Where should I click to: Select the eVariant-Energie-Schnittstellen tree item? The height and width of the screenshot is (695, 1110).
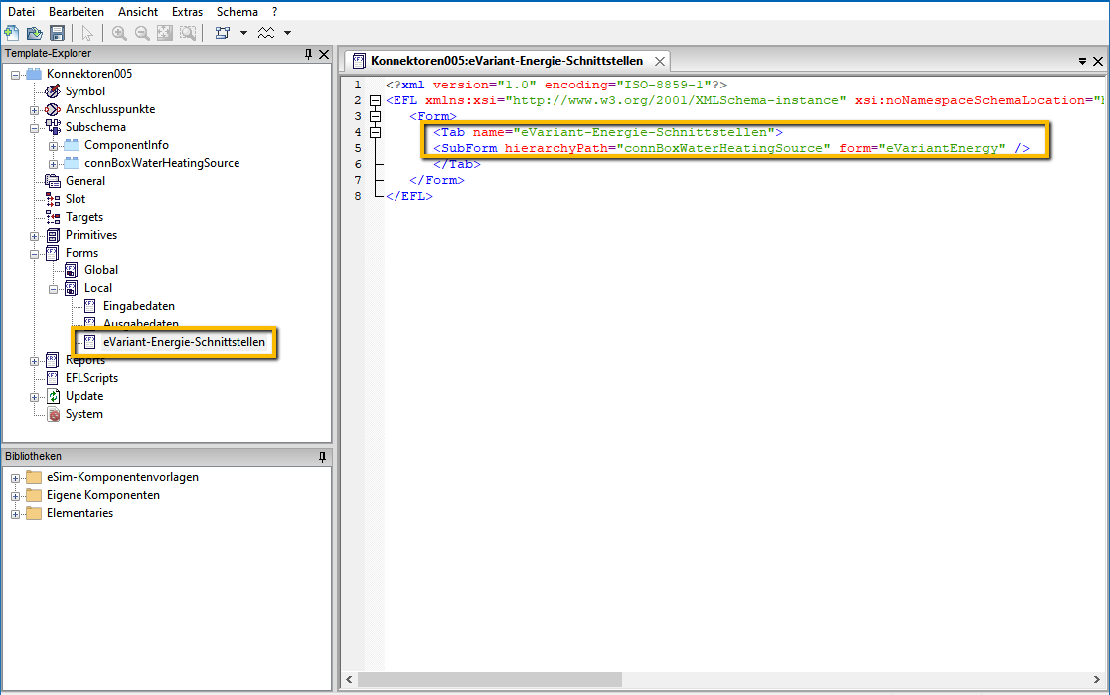click(184, 342)
